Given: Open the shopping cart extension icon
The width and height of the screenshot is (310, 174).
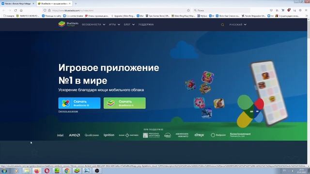Looking at the screenshot, I should (283, 10).
